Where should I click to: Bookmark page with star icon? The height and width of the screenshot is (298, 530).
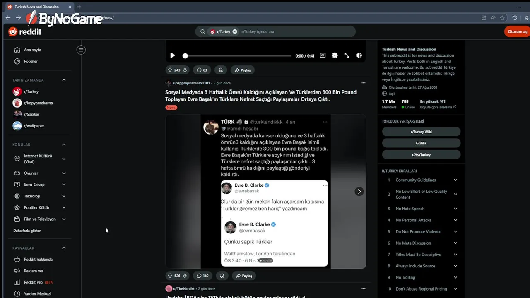point(502,18)
